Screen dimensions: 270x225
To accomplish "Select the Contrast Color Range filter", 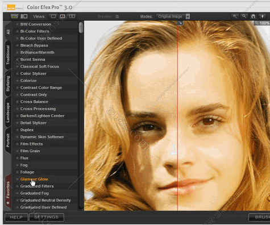I will pyautogui.click(x=45, y=88).
